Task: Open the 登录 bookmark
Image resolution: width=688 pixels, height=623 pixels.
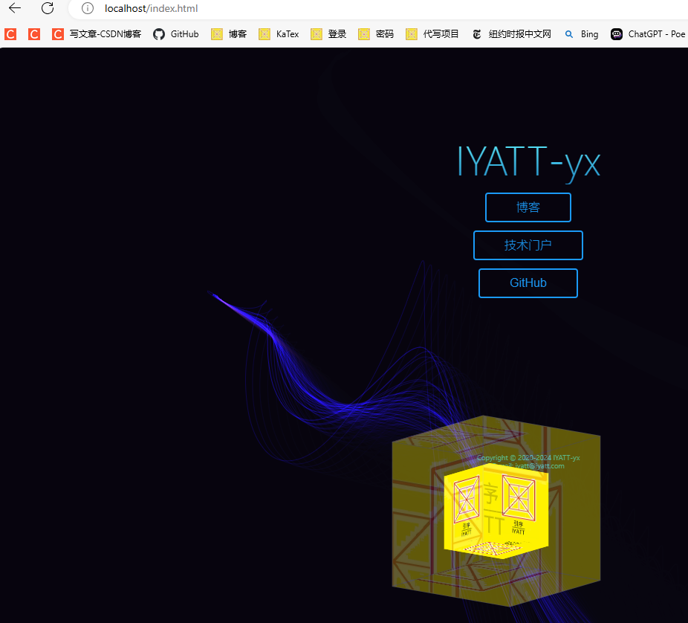Action: click(x=328, y=34)
